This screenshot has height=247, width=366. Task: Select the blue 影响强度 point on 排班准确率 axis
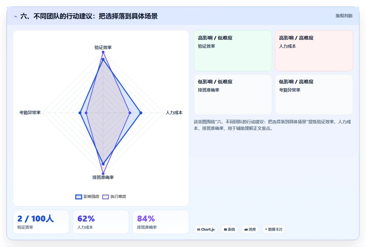(103, 164)
